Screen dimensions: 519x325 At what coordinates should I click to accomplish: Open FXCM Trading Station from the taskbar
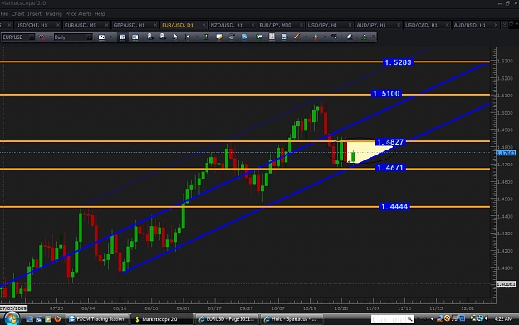pyautogui.click(x=96, y=319)
